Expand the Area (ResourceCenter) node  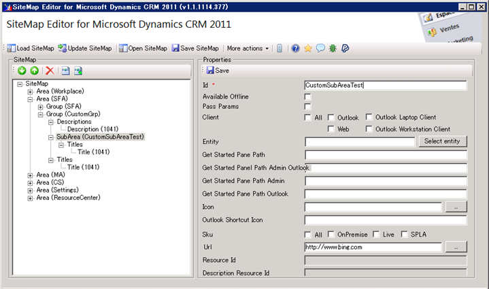pyautogui.click(x=30, y=199)
